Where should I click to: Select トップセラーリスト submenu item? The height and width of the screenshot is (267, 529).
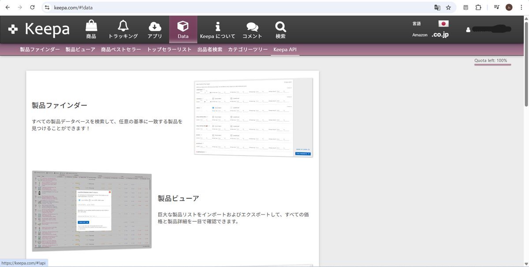coord(169,49)
